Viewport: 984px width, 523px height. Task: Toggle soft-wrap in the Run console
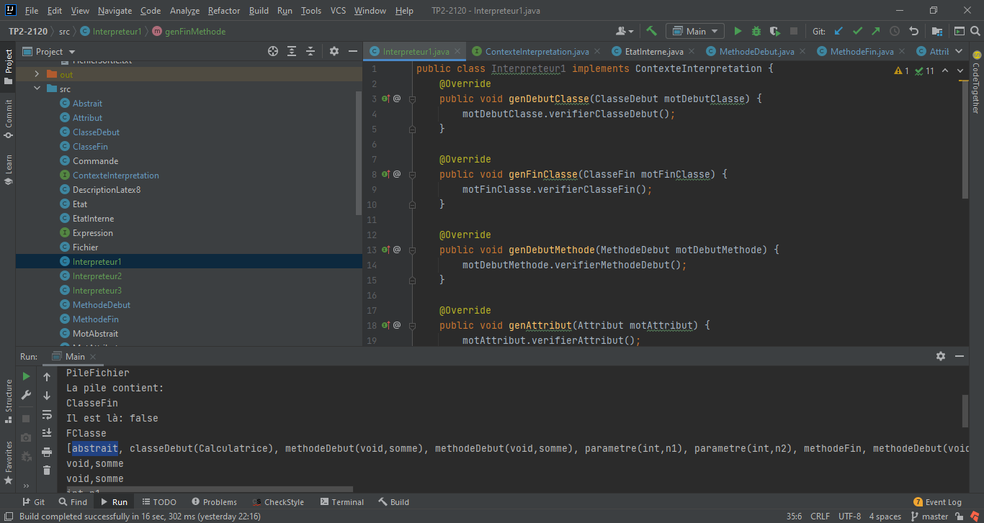[x=47, y=415]
